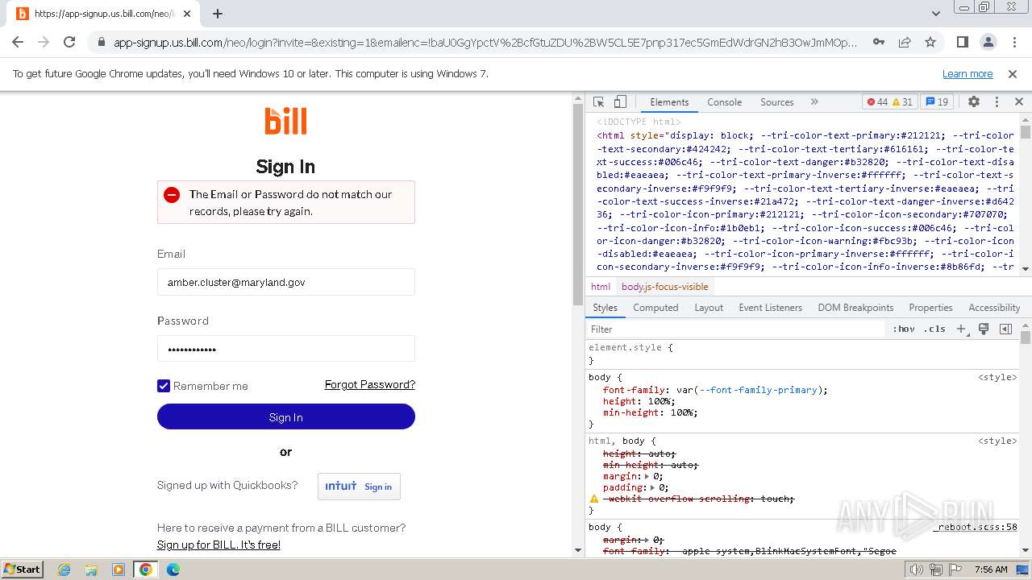This screenshot has height=580, width=1032.
Task: Launch Internet Explorer from taskbar
Action: (64, 570)
